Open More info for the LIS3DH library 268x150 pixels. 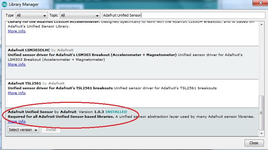[x=17, y=31]
